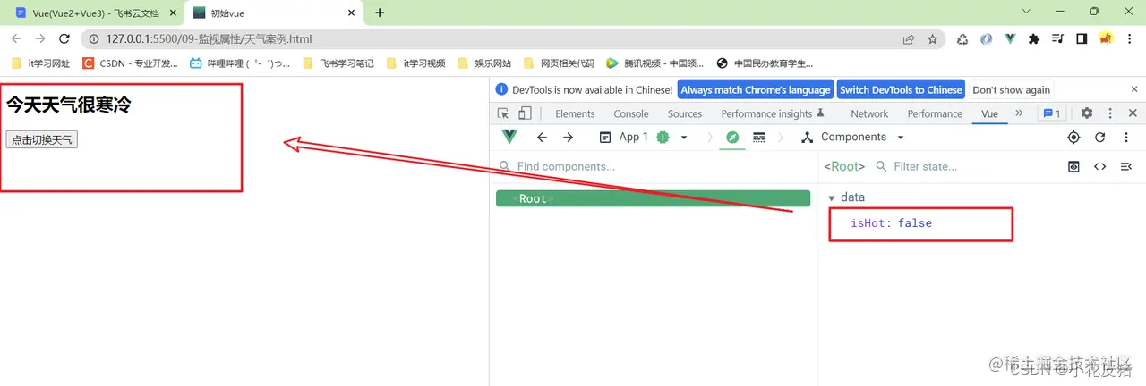Screen dimensions: 1146x386
Task: Reload the current page
Action: [64, 39]
